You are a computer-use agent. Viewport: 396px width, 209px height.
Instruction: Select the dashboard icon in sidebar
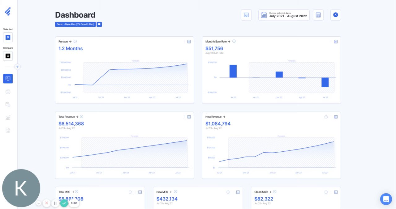click(x=8, y=79)
